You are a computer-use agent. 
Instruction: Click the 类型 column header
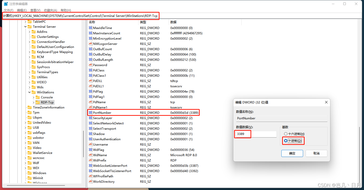pos(154,22)
